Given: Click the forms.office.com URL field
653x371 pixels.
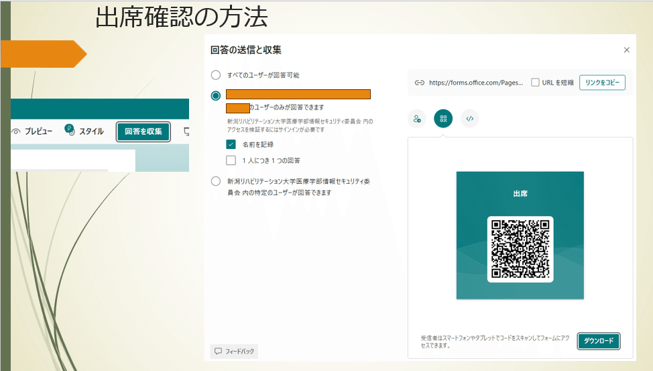Looking at the screenshot, I should pos(475,83).
